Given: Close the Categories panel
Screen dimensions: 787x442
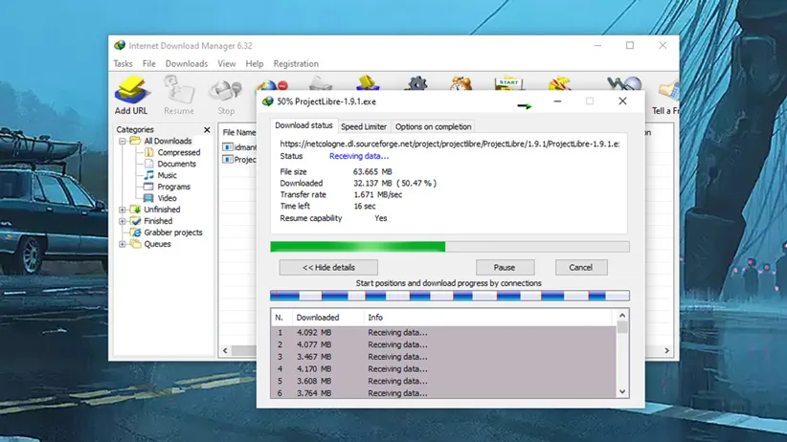Looking at the screenshot, I should (207, 130).
